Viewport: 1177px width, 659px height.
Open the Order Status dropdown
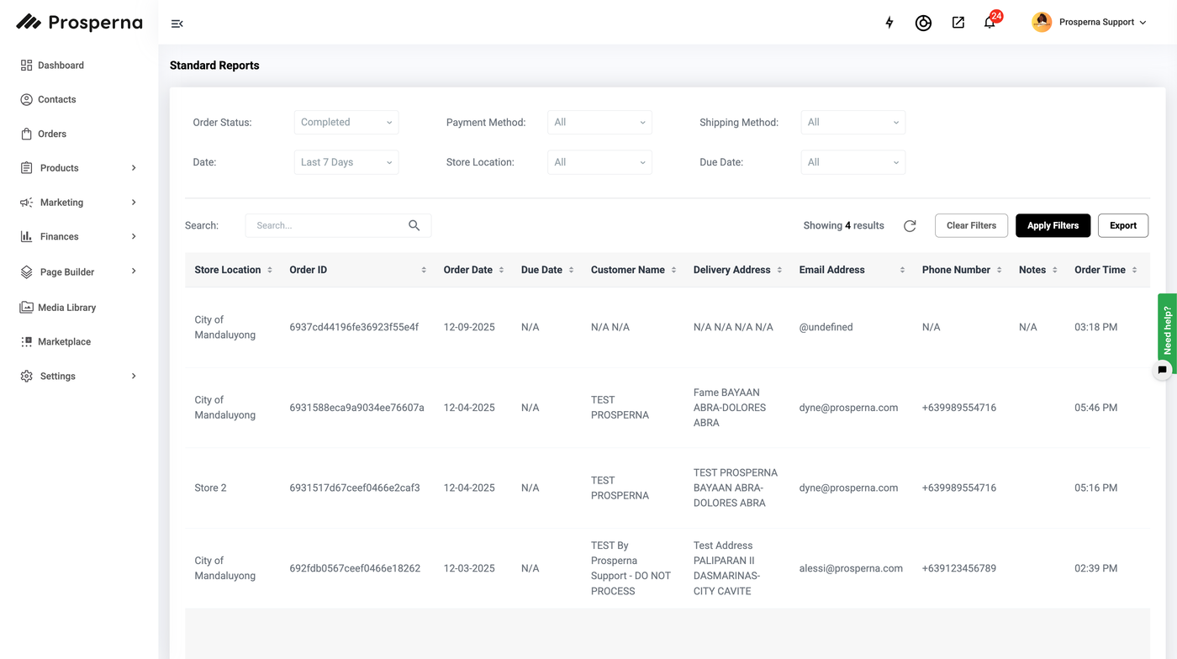pos(346,122)
